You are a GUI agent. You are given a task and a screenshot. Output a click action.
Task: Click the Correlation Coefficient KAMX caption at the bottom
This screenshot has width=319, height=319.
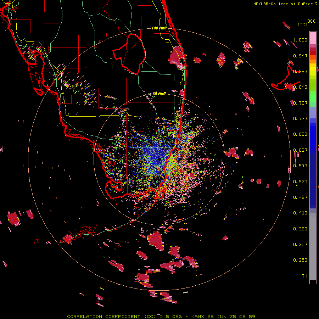(161, 317)
